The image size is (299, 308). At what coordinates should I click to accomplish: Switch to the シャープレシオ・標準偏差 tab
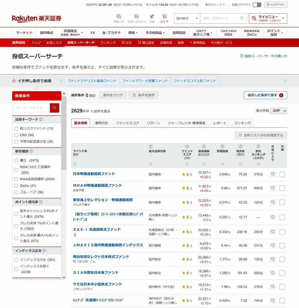(x=187, y=123)
